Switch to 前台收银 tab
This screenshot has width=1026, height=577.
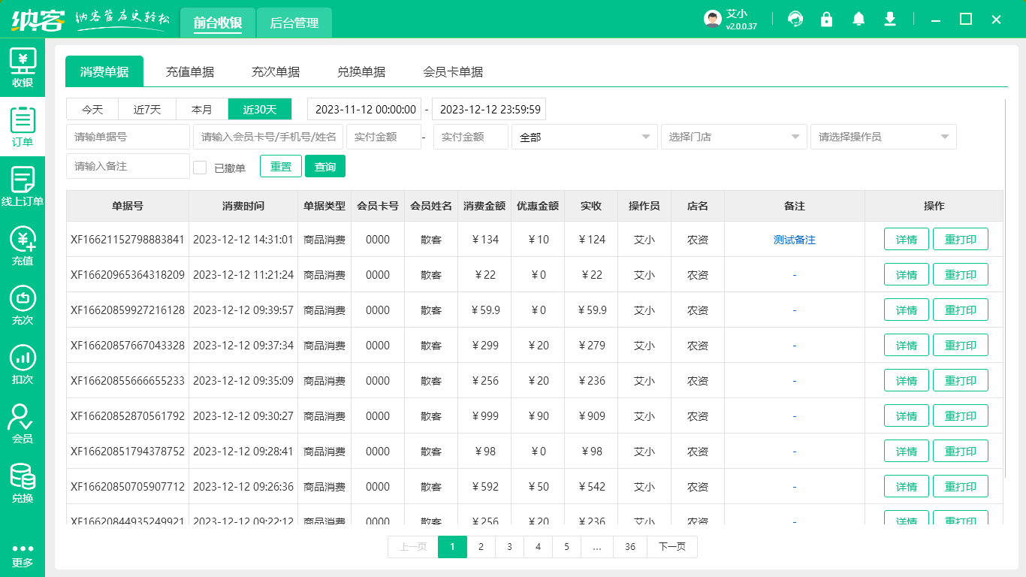point(217,23)
